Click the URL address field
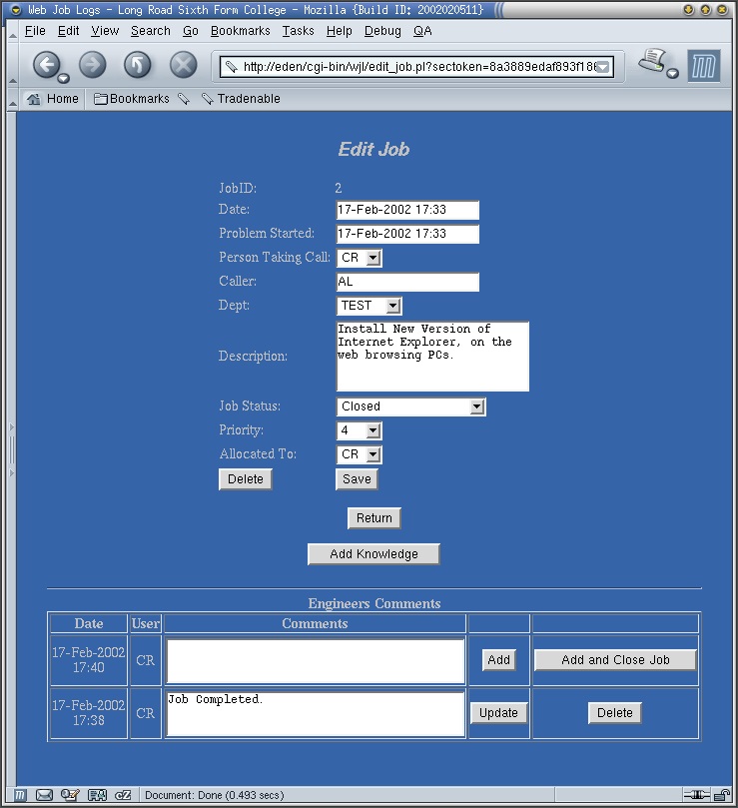Image resolution: width=738 pixels, height=808 pixels. pyautogui.click(x=417, y=67)
